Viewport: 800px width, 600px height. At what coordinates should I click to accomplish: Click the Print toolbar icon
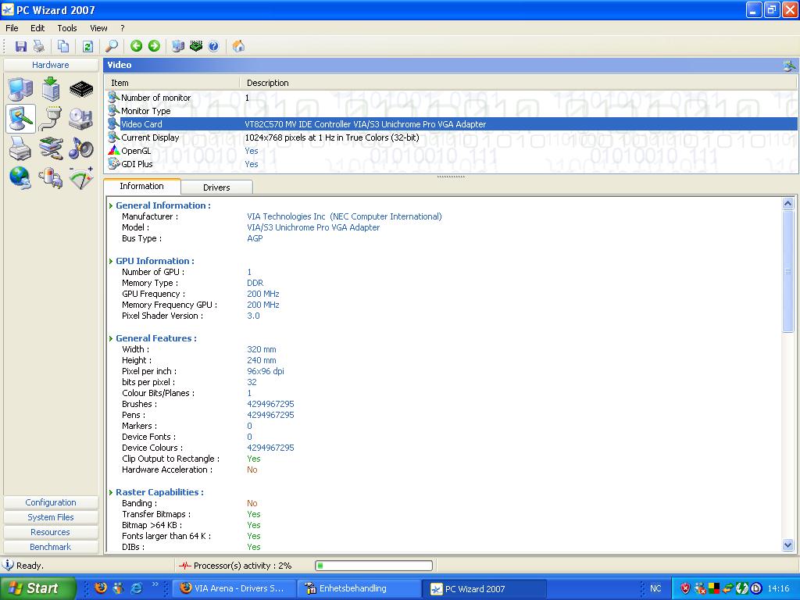(x=39, y=46)
